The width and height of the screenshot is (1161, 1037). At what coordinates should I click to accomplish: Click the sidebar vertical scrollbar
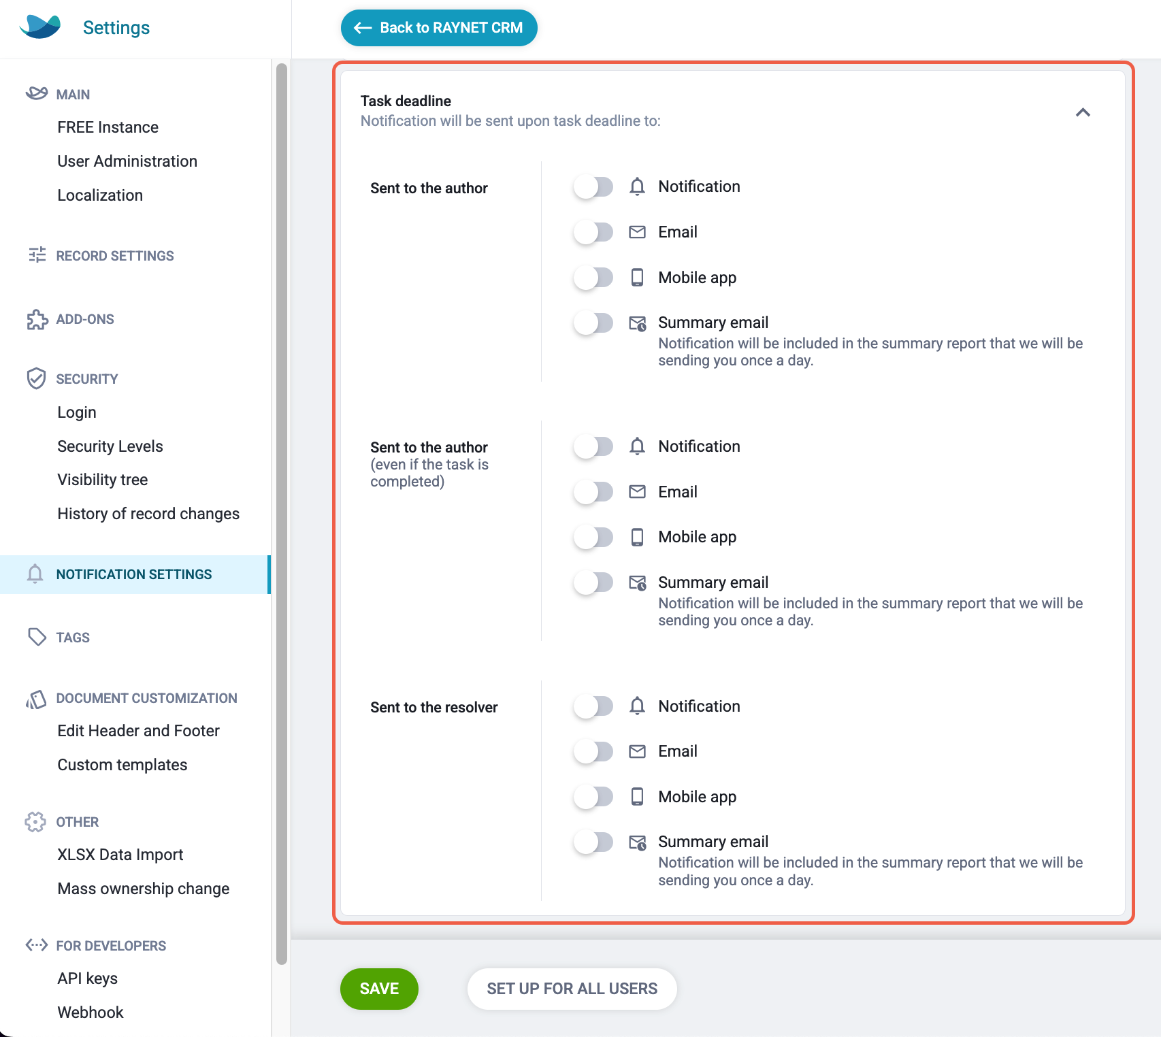click(x=282, y=514)
